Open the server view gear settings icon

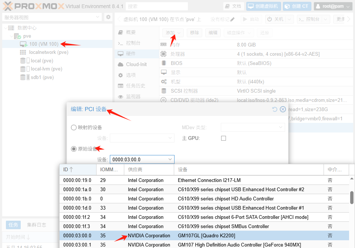pyautogui.click(x=108, y=17)
